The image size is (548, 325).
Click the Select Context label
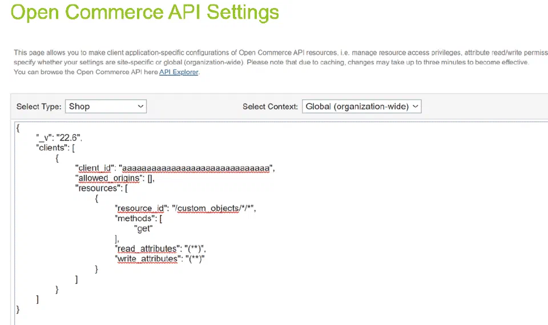tap(270, 107)
